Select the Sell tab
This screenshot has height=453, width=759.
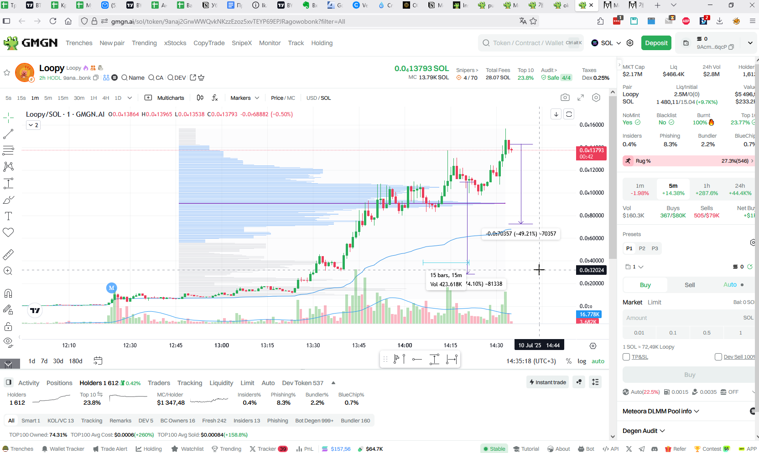[x=690, y=285]
